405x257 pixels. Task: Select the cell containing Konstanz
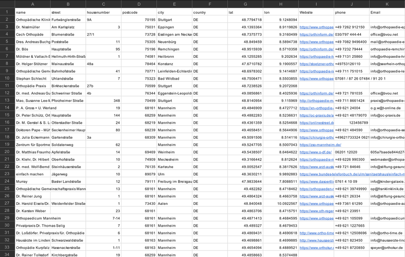pos(174,64)
